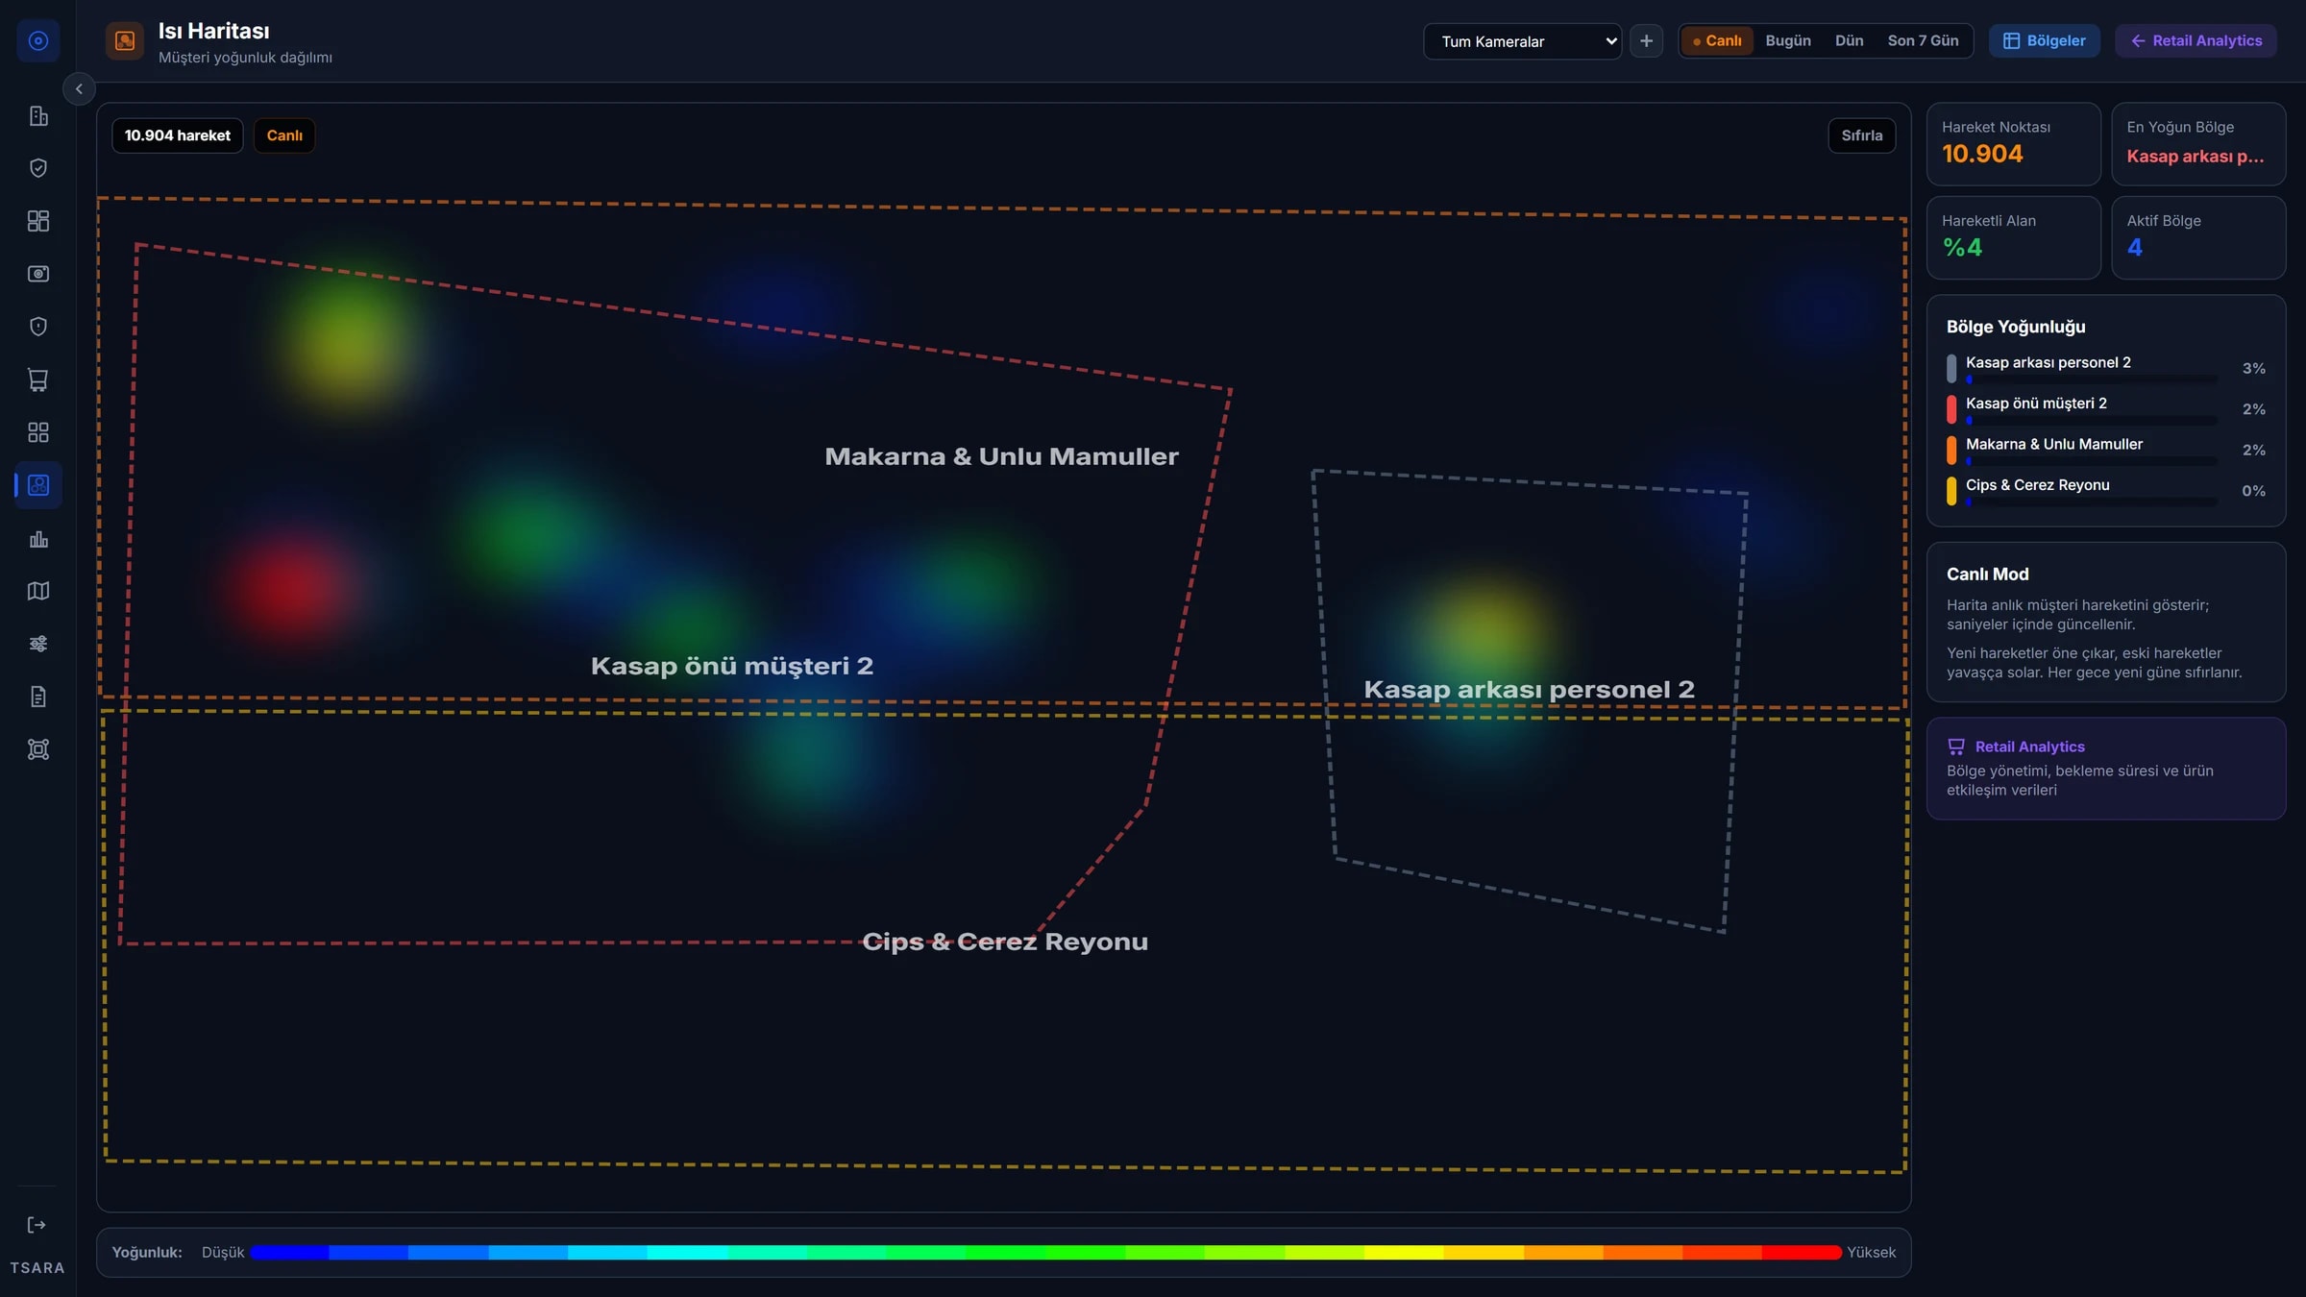The height and width of the screenshot is (1297, 2306).
Task: Click the orange Canlı badge on heatmap
Action: click(x=284, y=135)
